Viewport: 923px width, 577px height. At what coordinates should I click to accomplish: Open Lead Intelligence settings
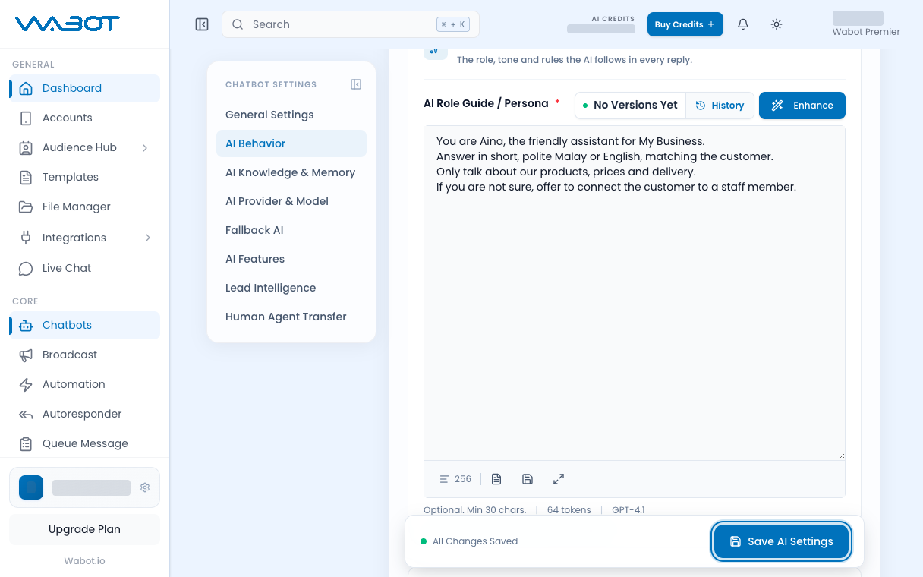[291, 288]
